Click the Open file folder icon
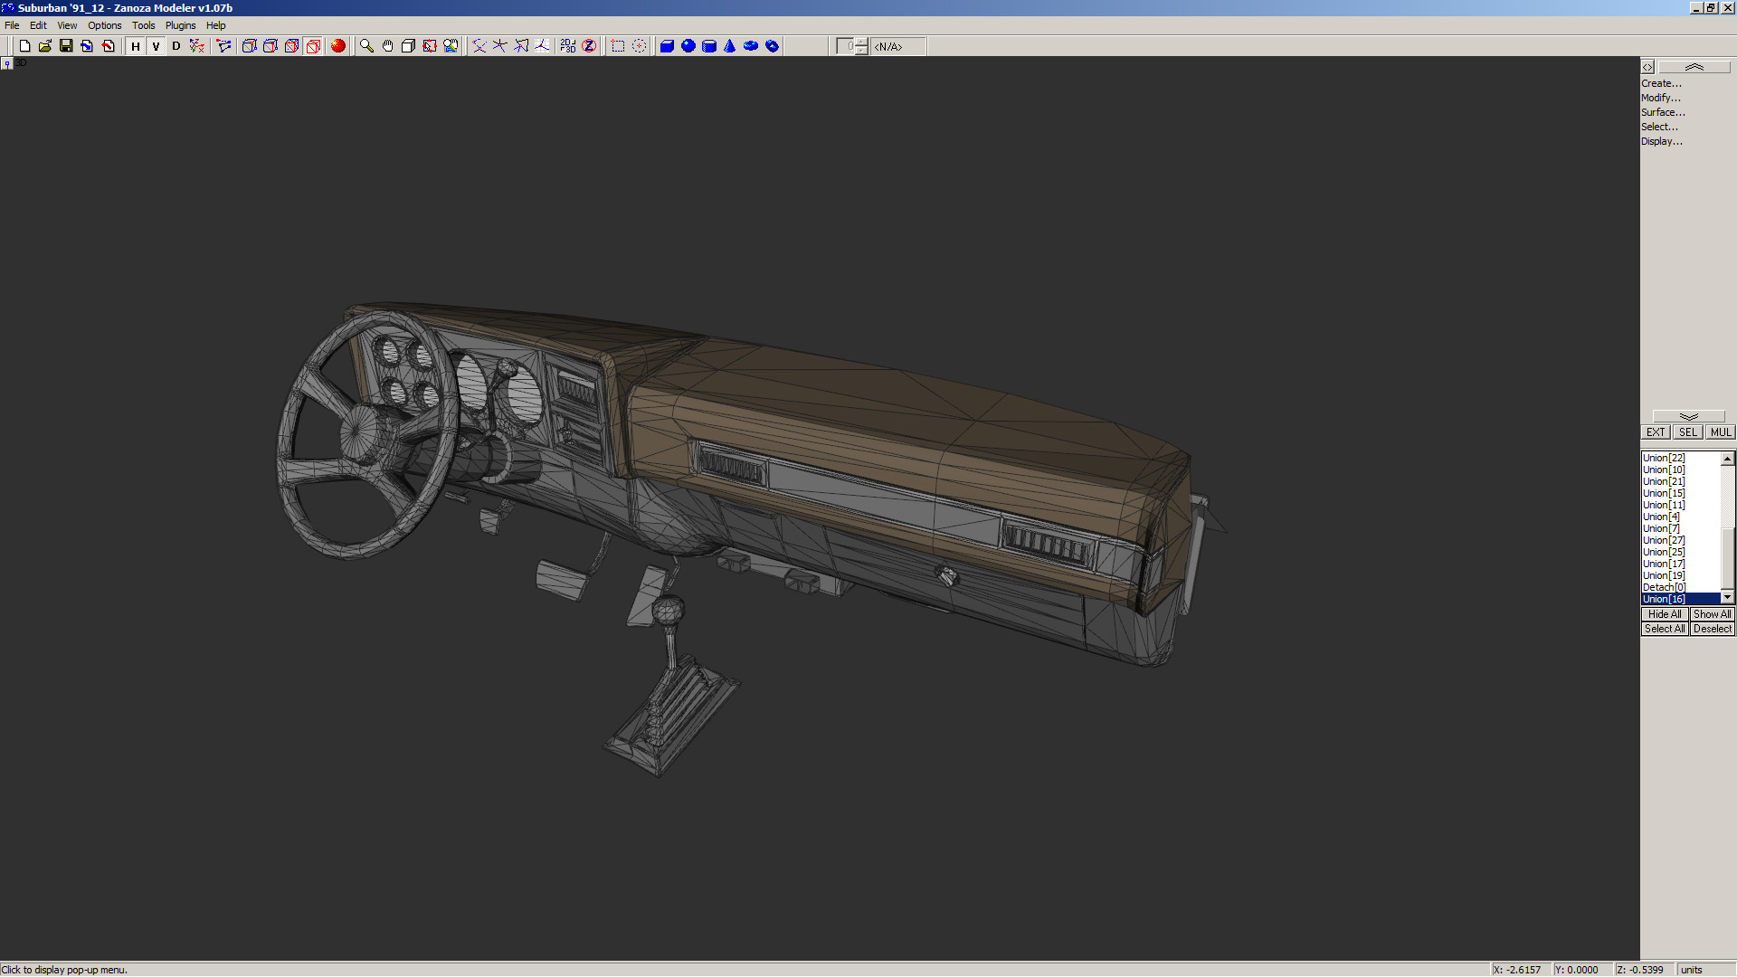 pos(45,46)
